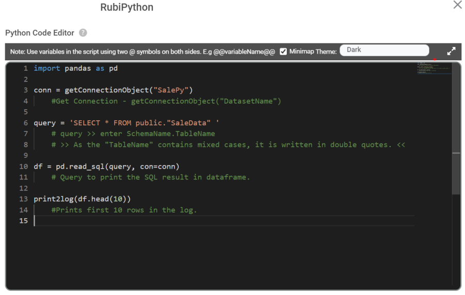The image size is (465, 295).
Task: Click line number 6 in the gutter
Action: 25,123
